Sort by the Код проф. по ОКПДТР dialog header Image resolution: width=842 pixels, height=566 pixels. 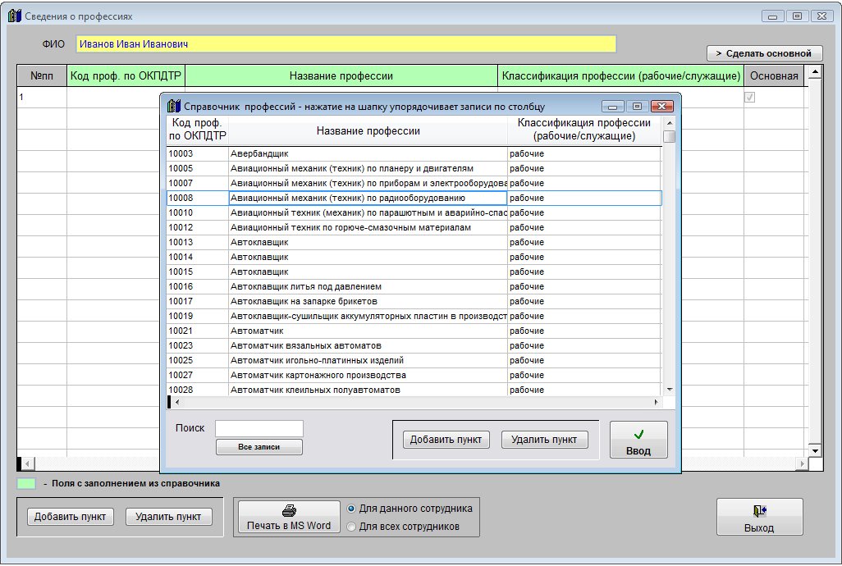pos(197,130)
